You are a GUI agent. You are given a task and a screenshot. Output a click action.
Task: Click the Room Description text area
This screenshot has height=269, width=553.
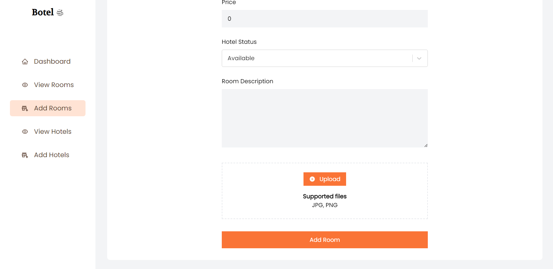[325, 117]
